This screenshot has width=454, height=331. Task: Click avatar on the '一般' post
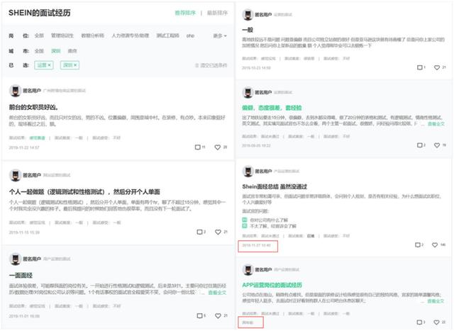coord(248,14)
